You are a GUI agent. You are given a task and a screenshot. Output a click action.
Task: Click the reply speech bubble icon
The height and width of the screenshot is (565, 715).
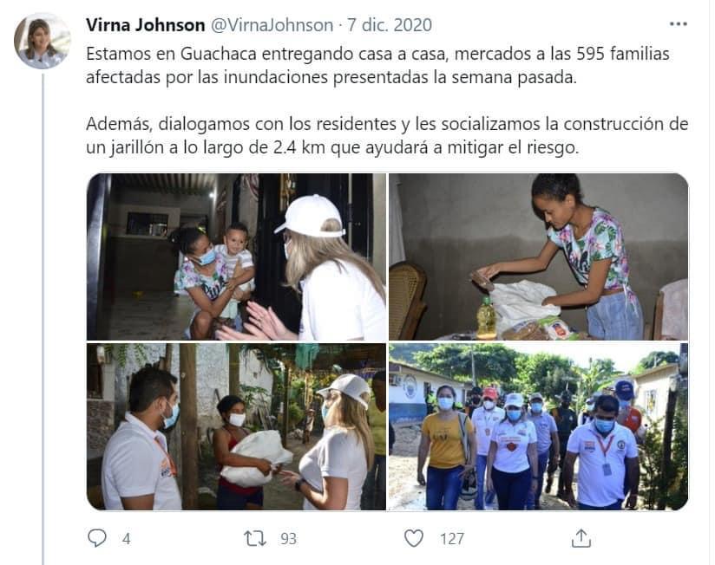click(96, 538)
